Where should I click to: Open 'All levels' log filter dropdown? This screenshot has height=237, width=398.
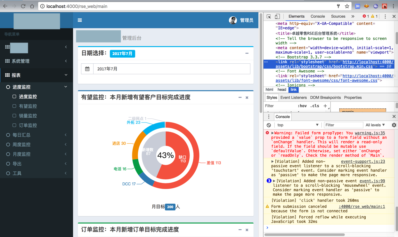point(375,125)
